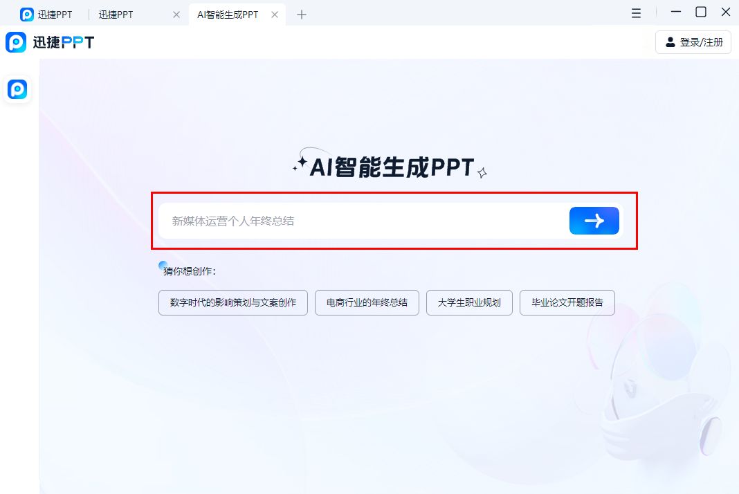Click the AI智能生成PPT heading
This screenshot has height=494, width=739.
(x=392, y=167)
